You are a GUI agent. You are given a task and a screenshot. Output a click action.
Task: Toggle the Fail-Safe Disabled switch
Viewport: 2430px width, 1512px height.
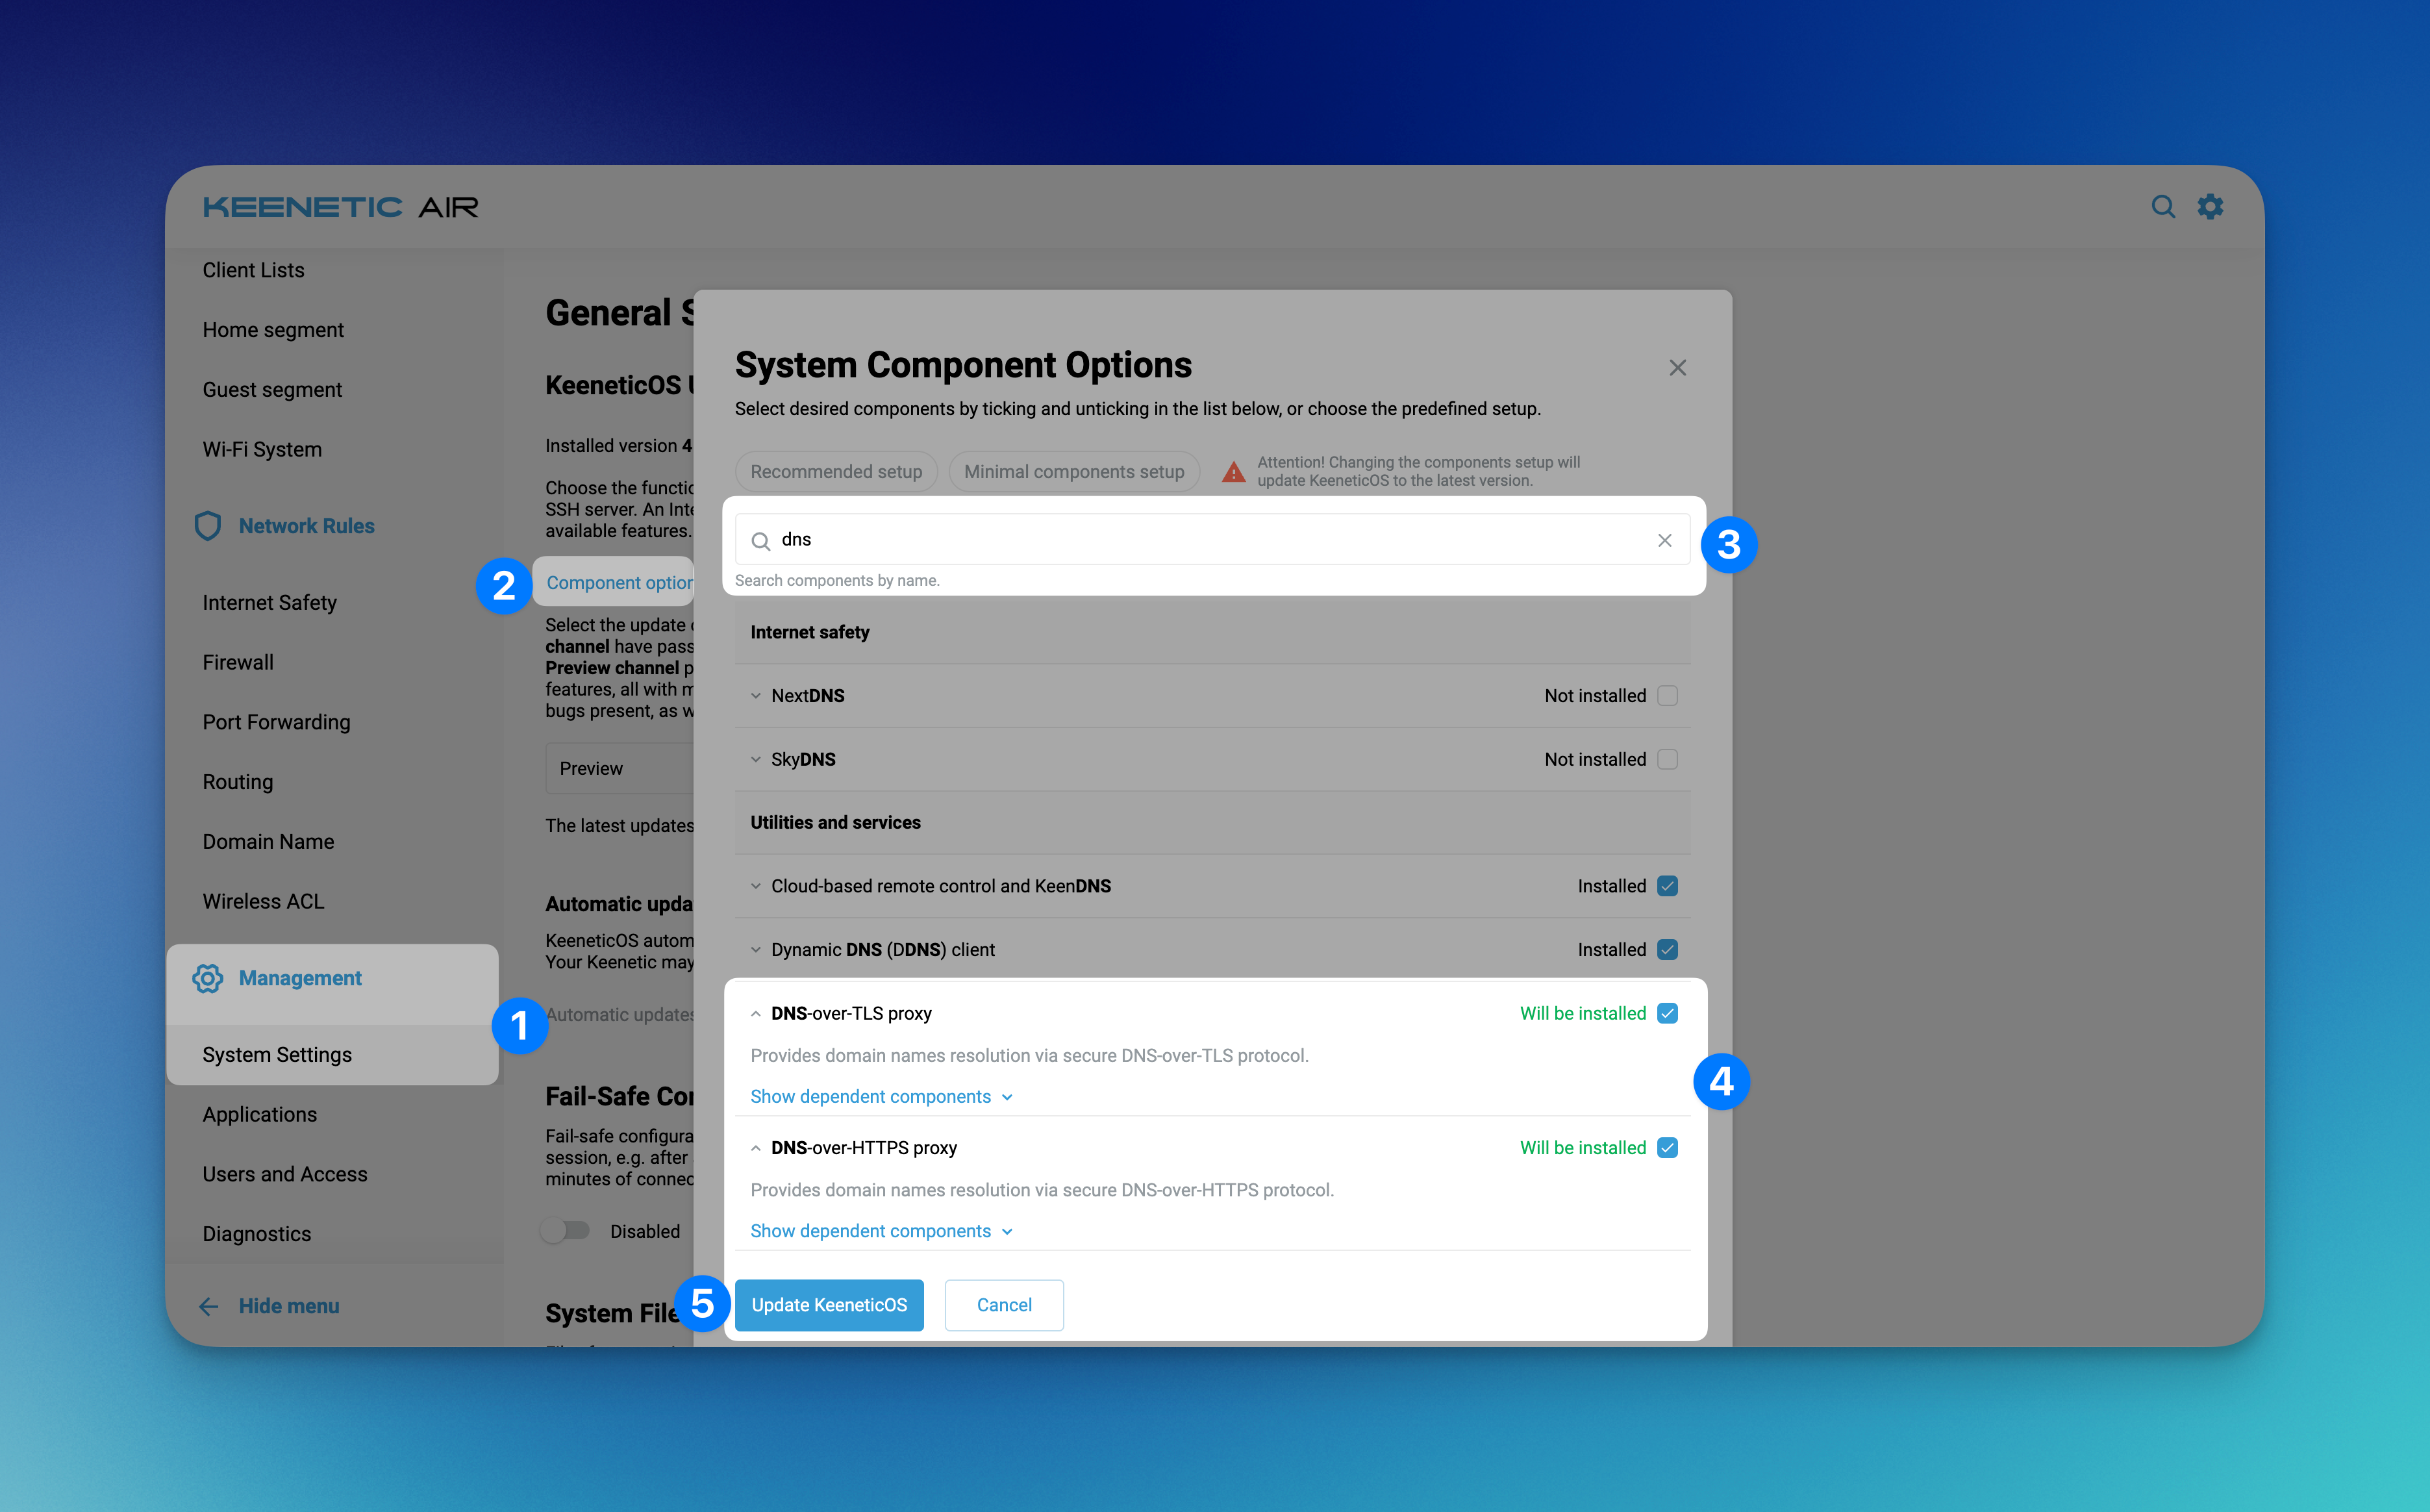tap(566, 1231)
